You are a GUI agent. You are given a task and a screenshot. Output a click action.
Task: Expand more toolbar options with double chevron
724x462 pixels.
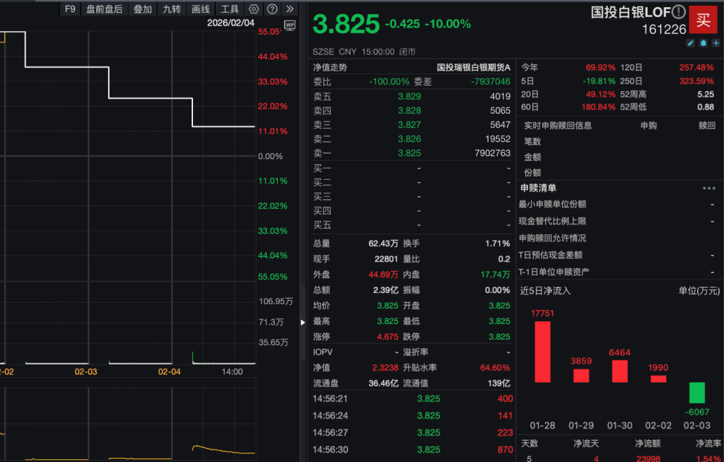[289, 9]
